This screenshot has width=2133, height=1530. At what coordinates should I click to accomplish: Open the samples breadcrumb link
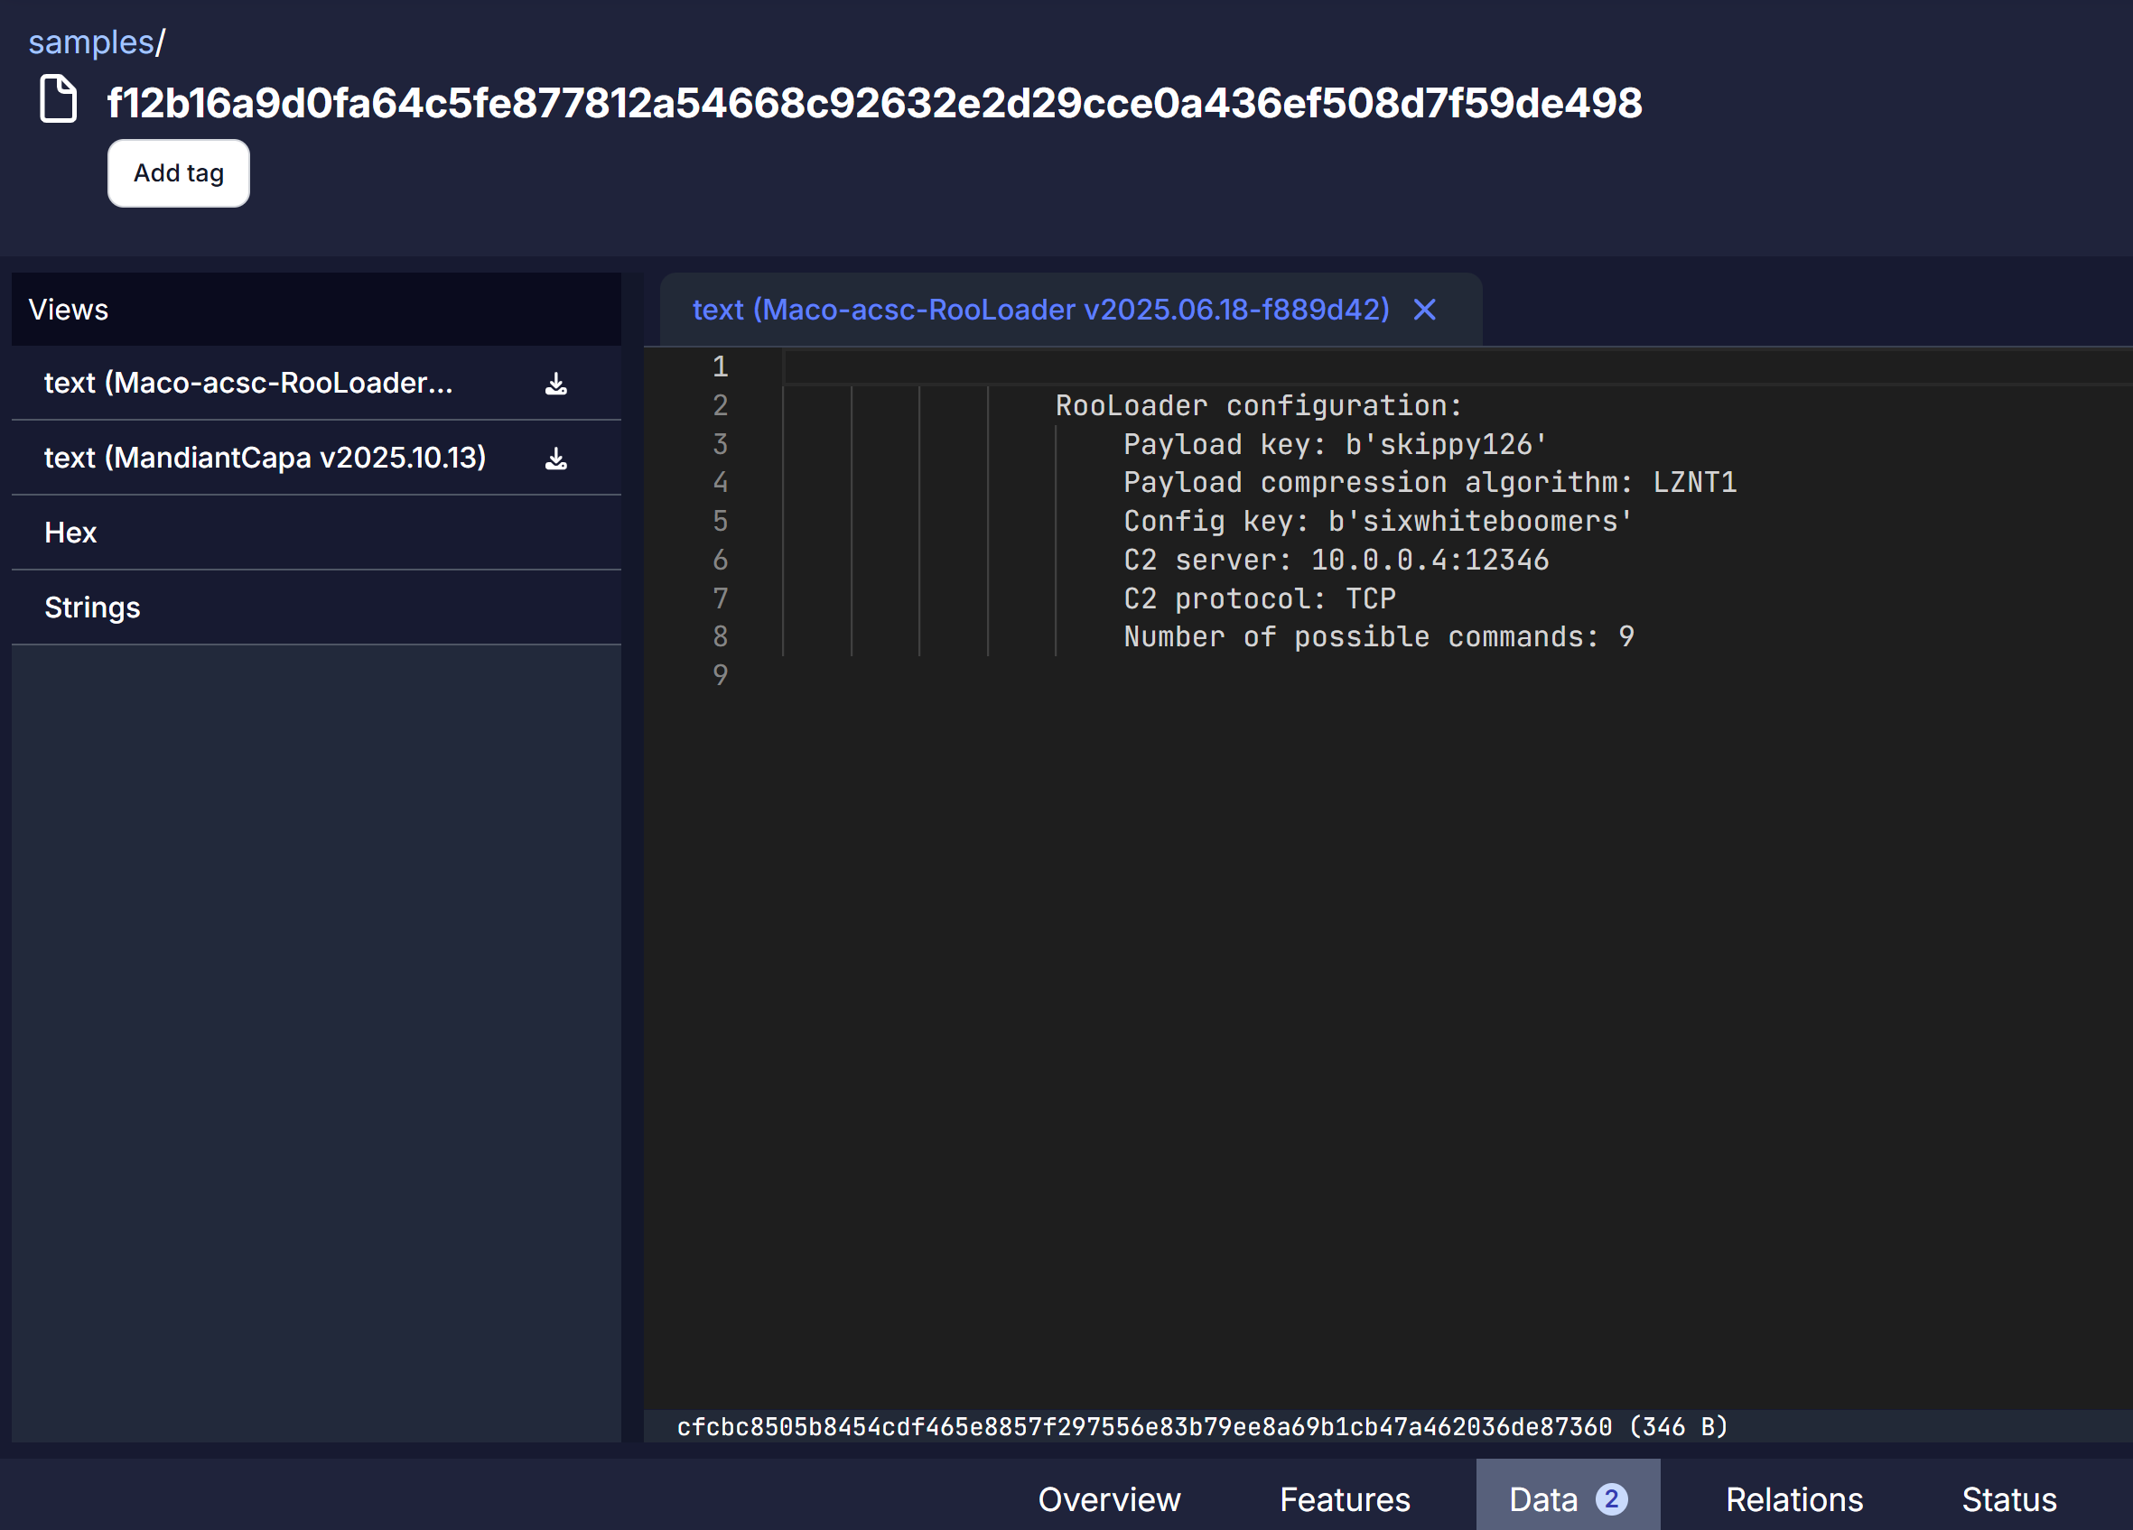[89, 41]
